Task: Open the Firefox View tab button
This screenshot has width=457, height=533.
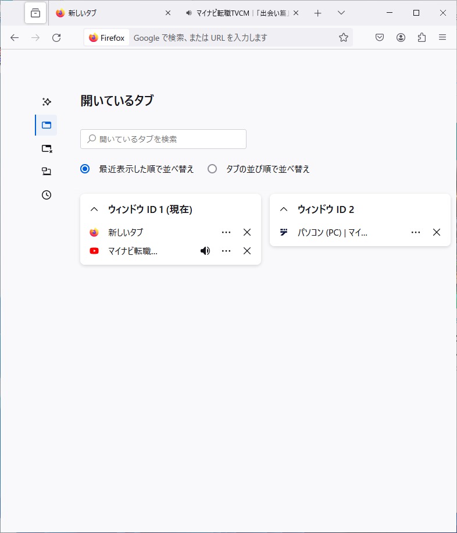Action: 35,13
